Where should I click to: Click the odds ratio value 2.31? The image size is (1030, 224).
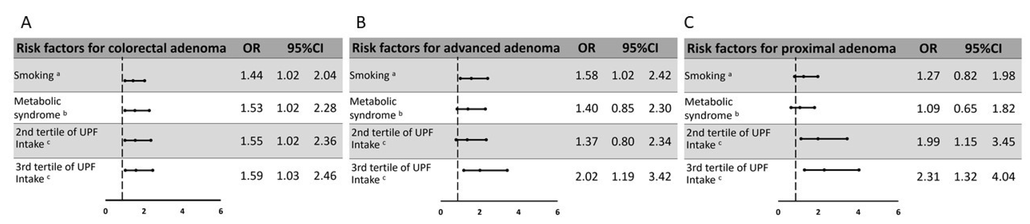click(x=928, y=177)
